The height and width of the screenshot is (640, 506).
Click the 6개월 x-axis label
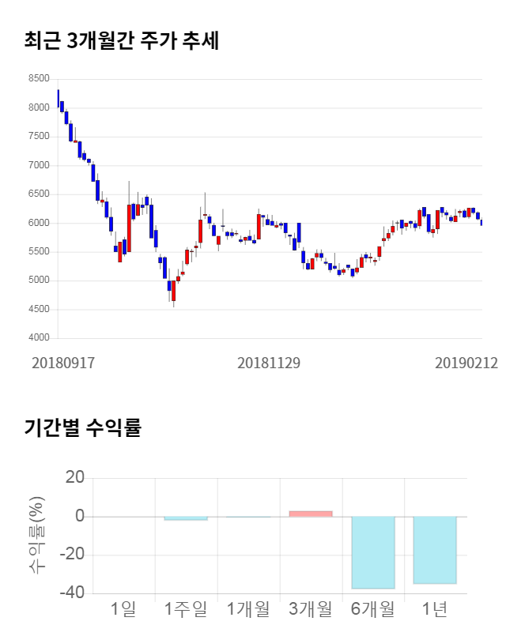pyautogui.click(x=373, y=609)
